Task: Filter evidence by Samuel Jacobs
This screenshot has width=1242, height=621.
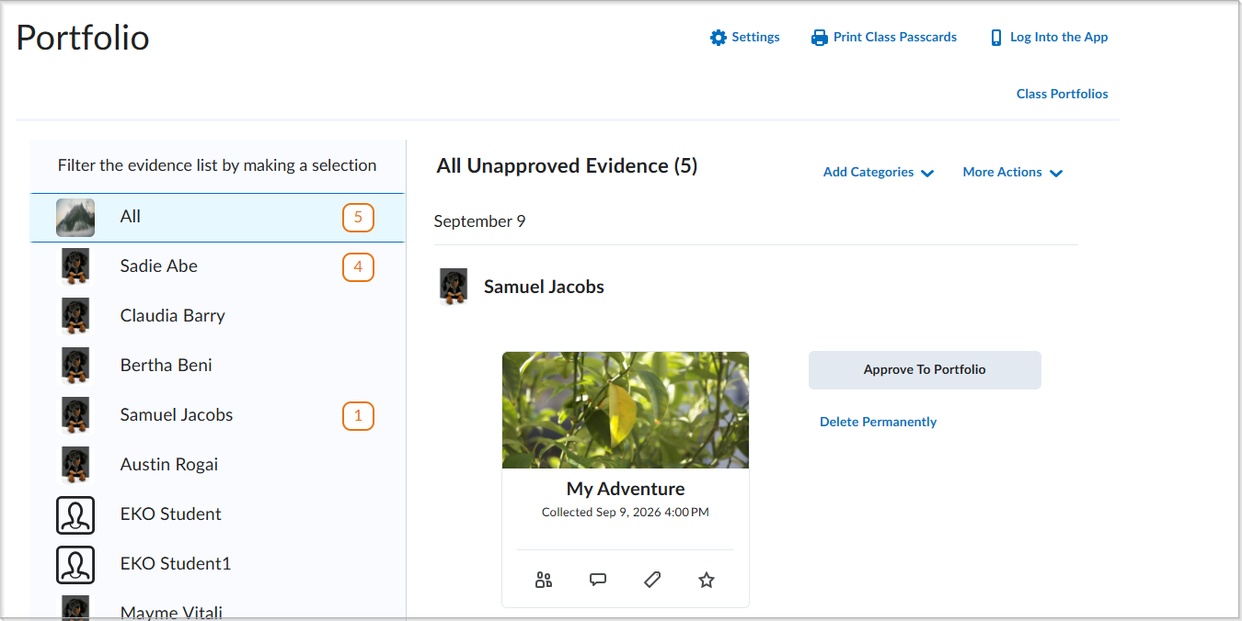Action: (218, 415)
